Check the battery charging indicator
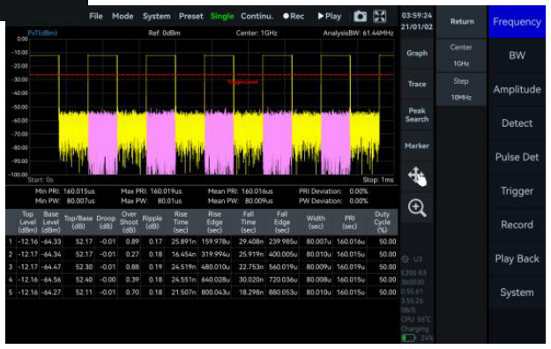The height and width of the screenshot is (349, 551). pyautogui.click(x=408, y=338)
